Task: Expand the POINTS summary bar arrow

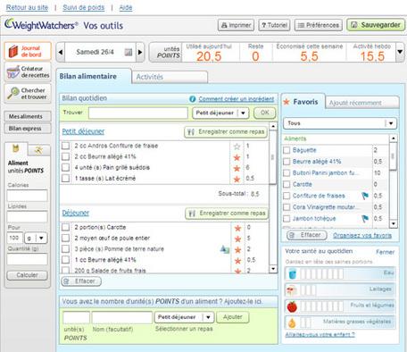Action: tap(400, 52)
